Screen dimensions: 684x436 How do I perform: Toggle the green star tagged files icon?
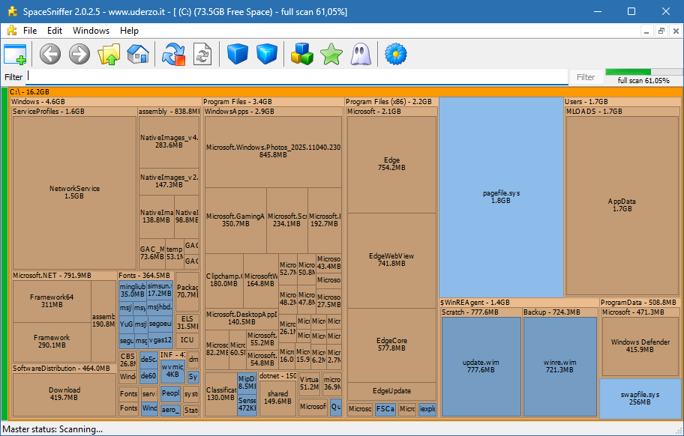click(x=331, y=55)
